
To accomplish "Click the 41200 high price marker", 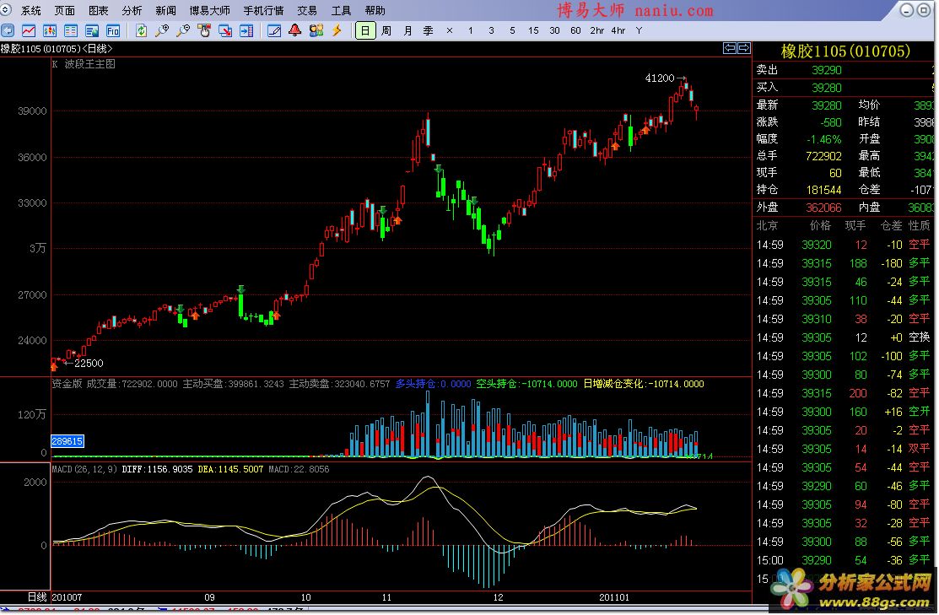I will click(x=660, y=78).
